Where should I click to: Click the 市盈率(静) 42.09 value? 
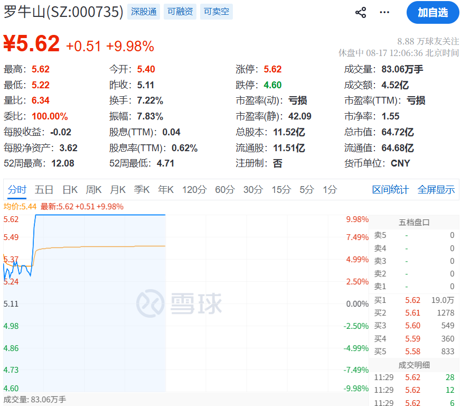pos(299,116)
